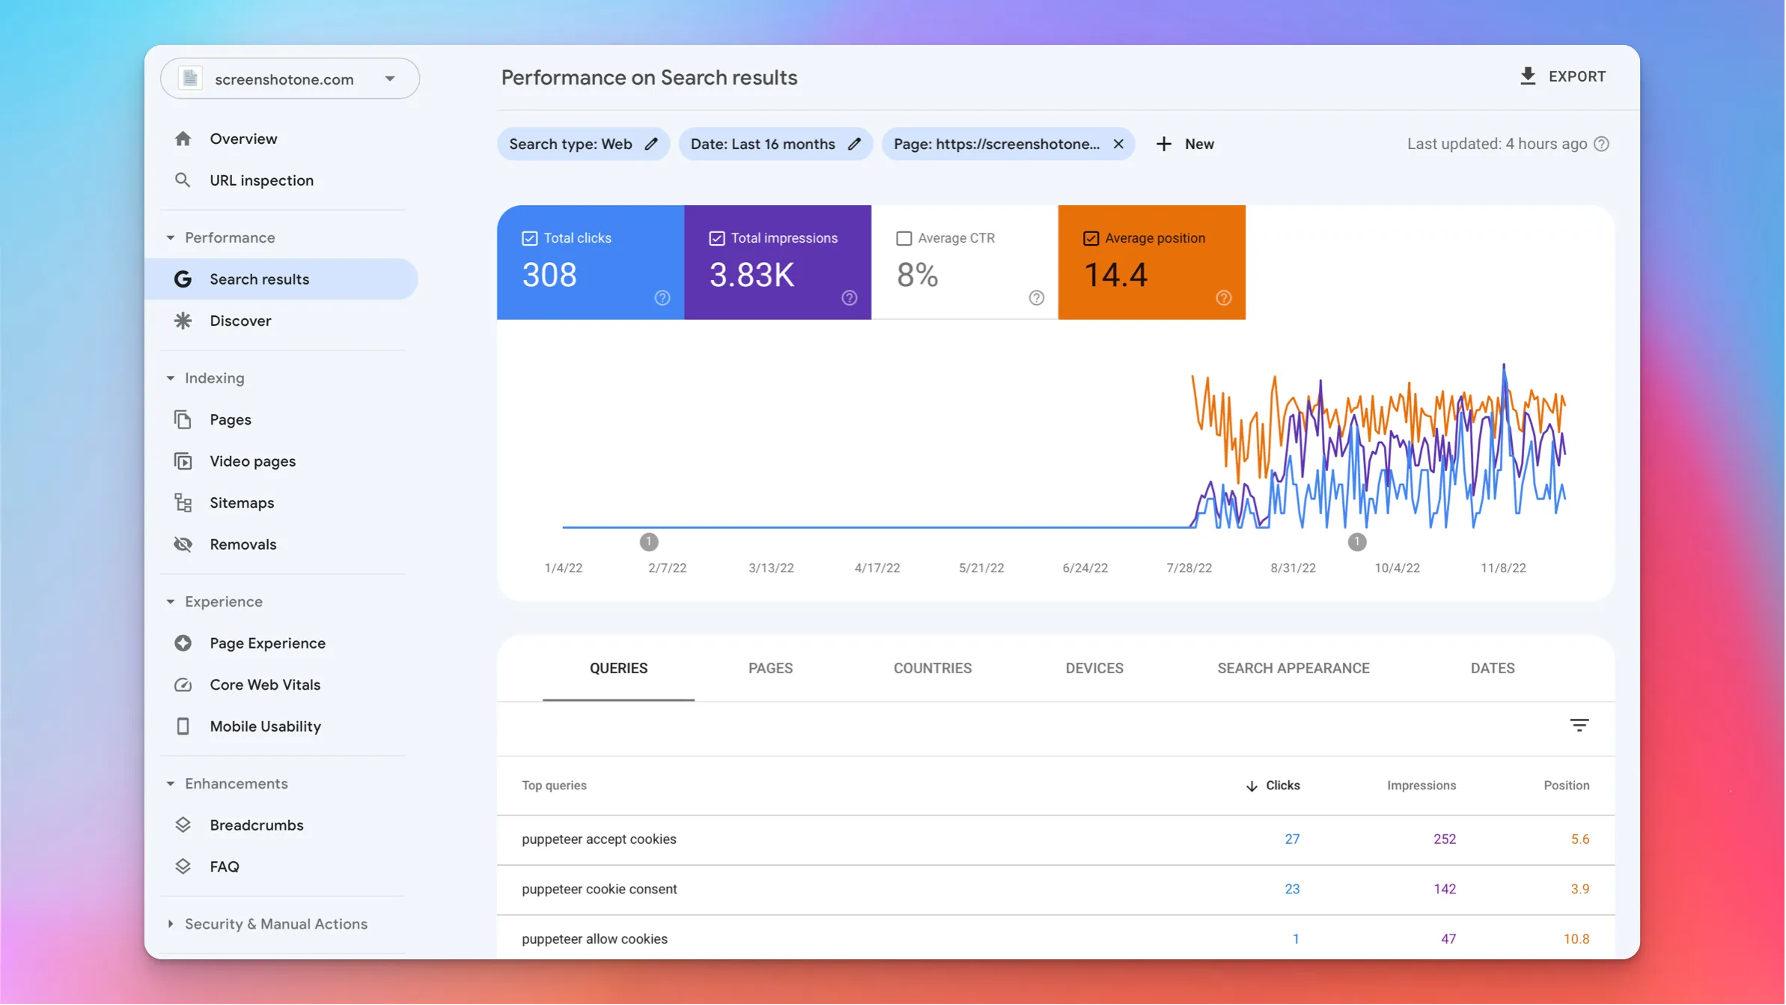Viewport: 1786px width, 1005px height.
Task: Select the PAGES tab in query table
Action: [x=770, y=667]
